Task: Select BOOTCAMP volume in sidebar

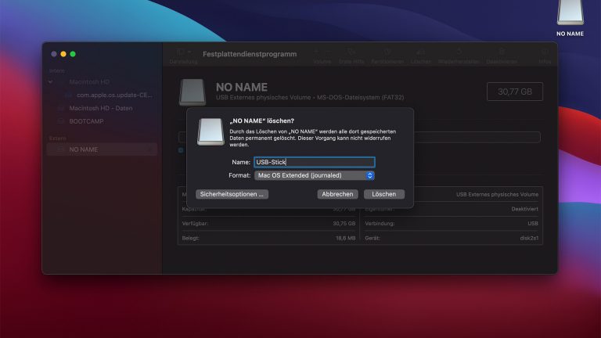Action: tap(86, 121)
